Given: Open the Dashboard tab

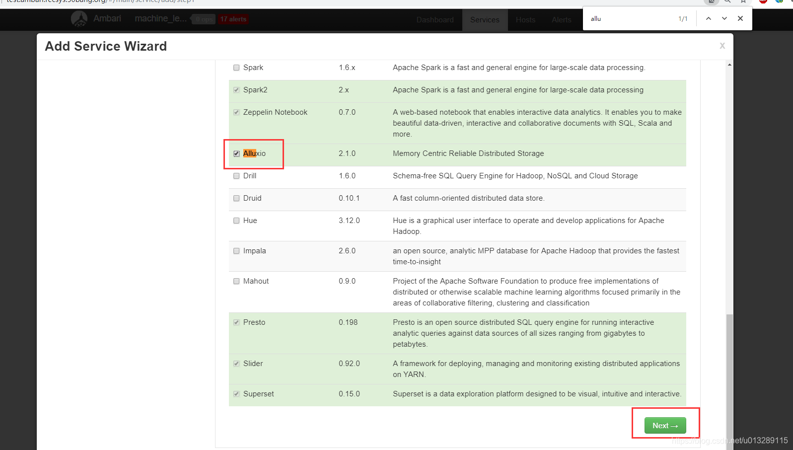Looking at the screenshot, I should [435, 20].
